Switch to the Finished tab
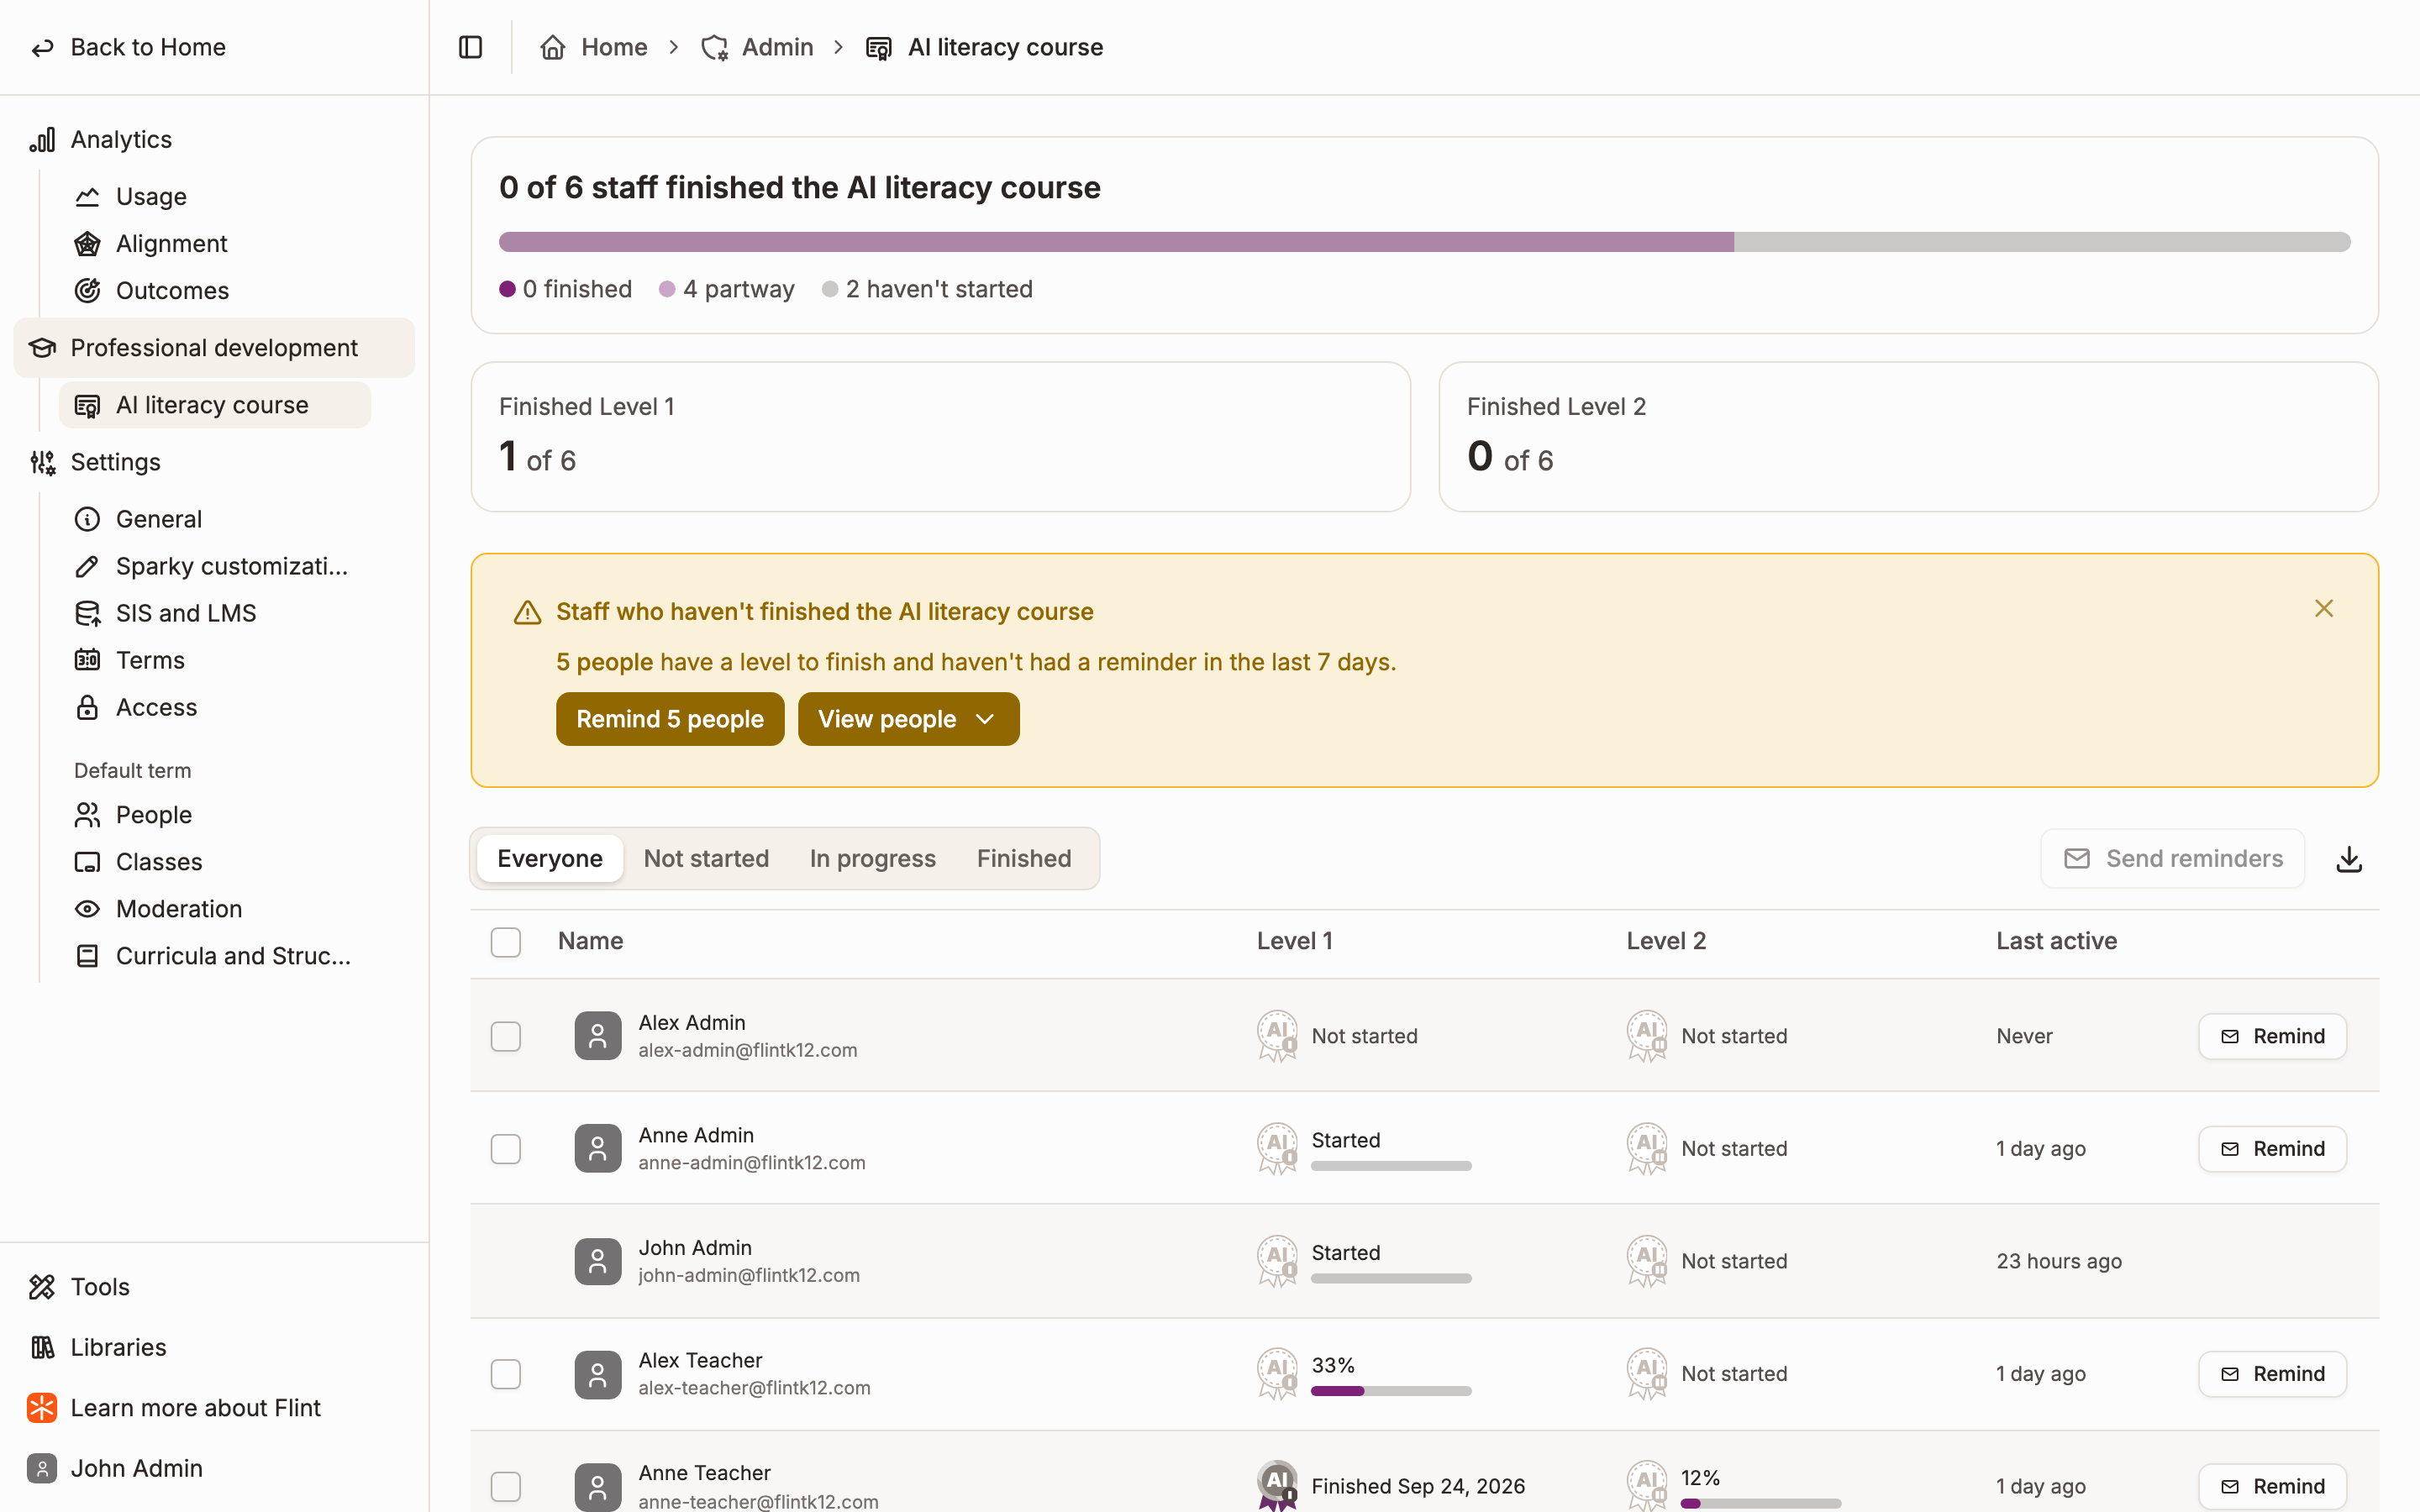This screenshot has width=2420, height=1512. click(x=1024, y=859)
